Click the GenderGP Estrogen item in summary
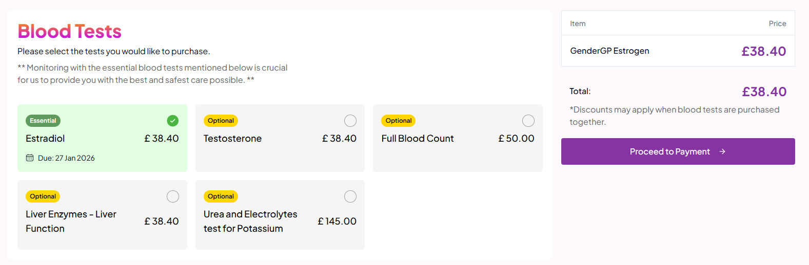 (609, 51)
